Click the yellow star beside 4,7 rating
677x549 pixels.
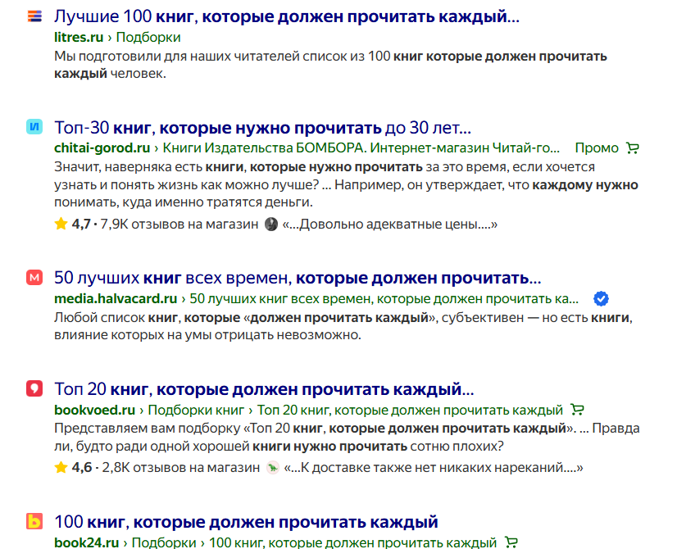pos(61,221)
